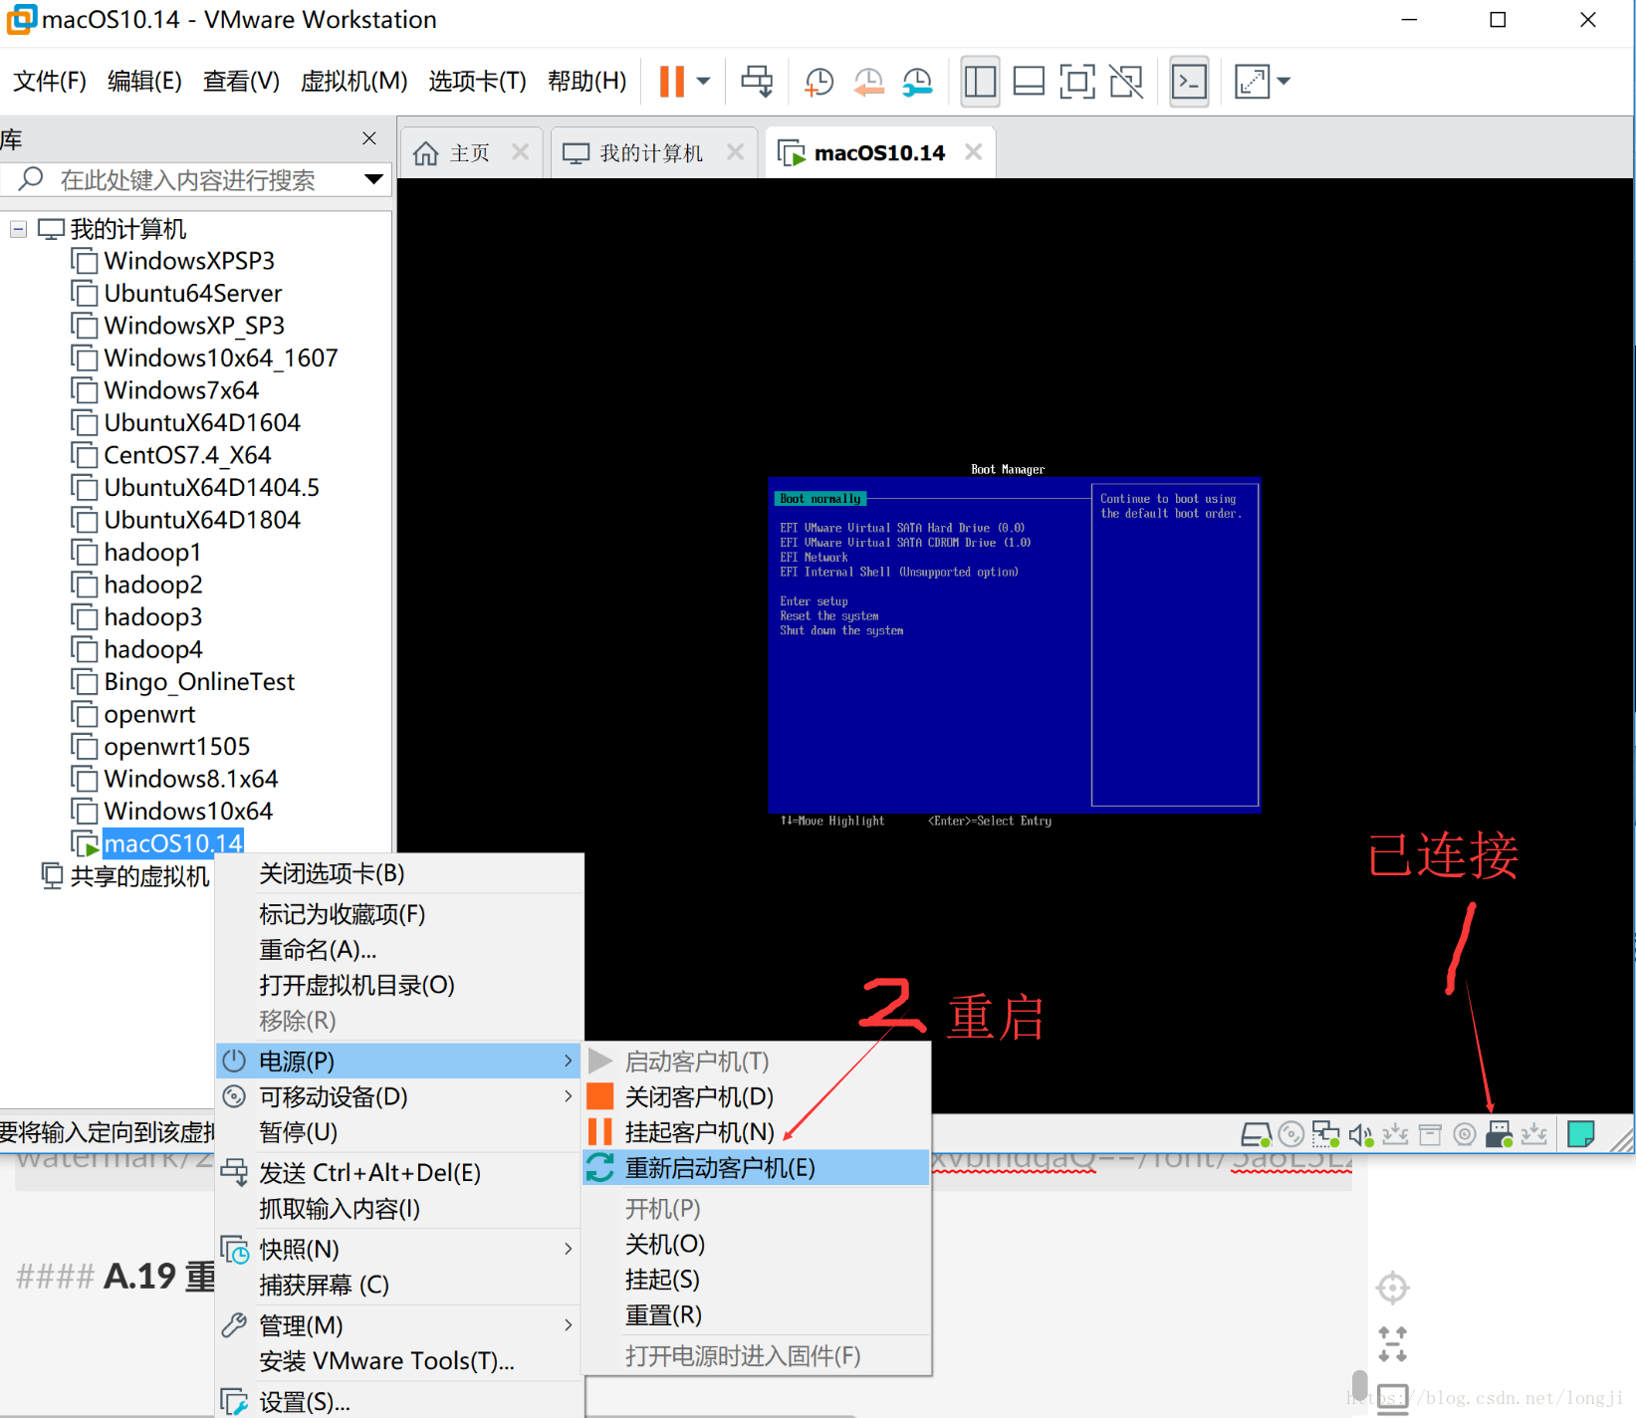
Task: Suspend the VM with the orange pause button
Action: coord(672,82)
